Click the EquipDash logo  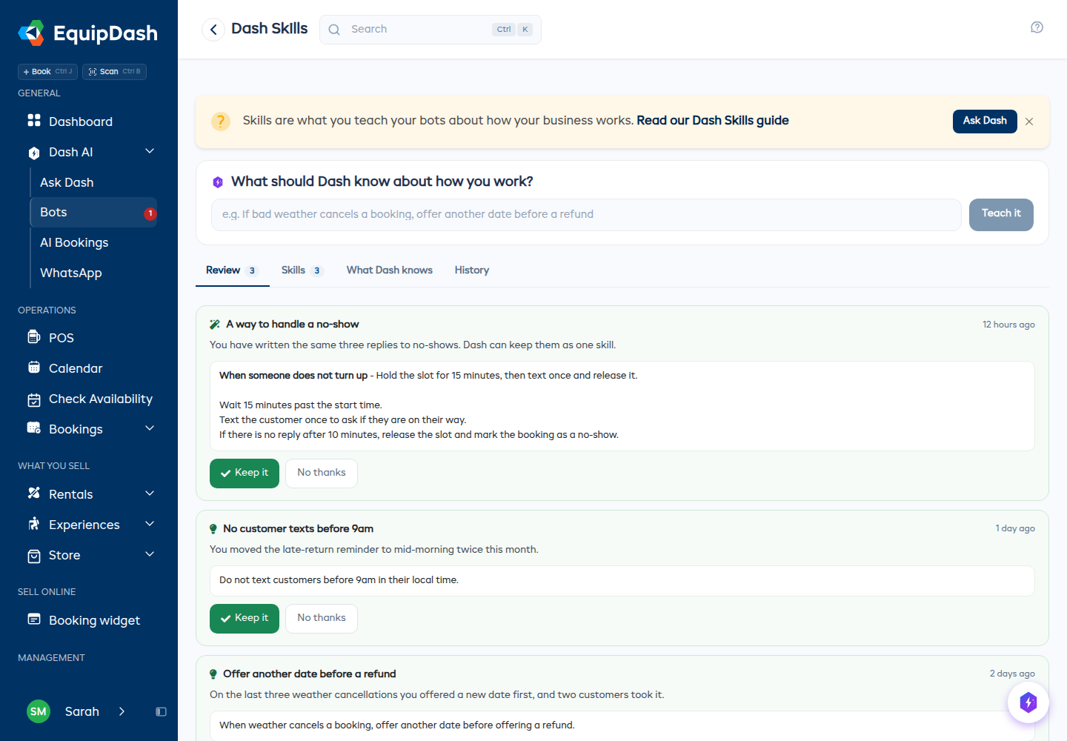point(87,33)
